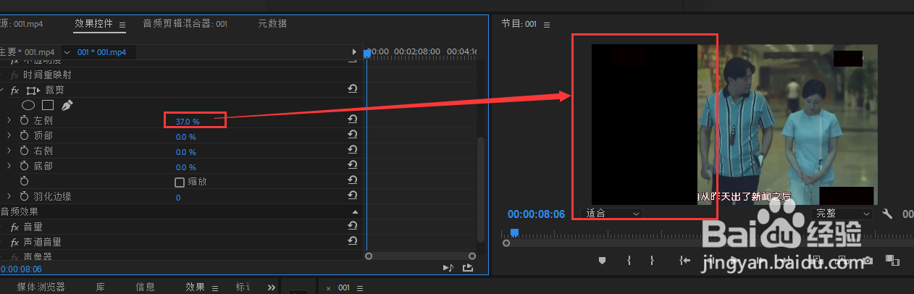Toggle animation stopwatch for 羽化边缘
This screenshot has width=914, height=294.
[24, 197]
